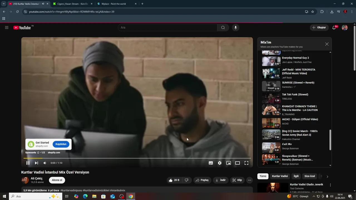356x200 pixels.
Task: Show hidden tray icons chevron
Action: 314,196
